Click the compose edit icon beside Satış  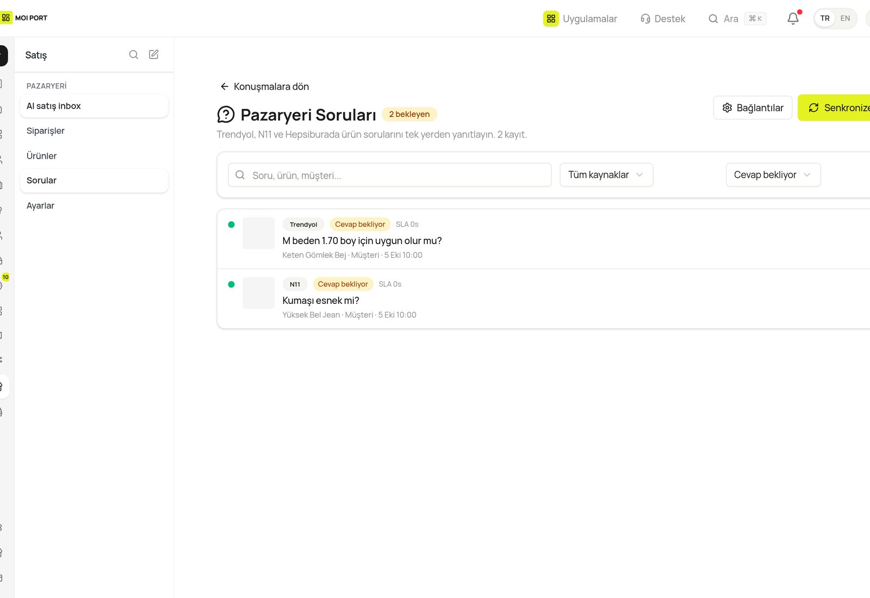[154, 54]
